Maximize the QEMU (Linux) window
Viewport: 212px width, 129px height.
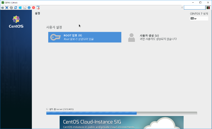click(x=200, y=2)
